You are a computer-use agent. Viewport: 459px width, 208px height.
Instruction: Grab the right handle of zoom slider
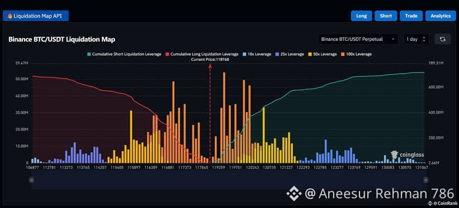tap(426, 180)
